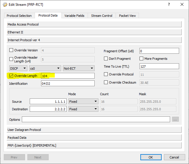Open the Destination address Mode dropdown
The width and height of the screenshot is (189, 164).
pyautogui.click(x=83, y=109)
